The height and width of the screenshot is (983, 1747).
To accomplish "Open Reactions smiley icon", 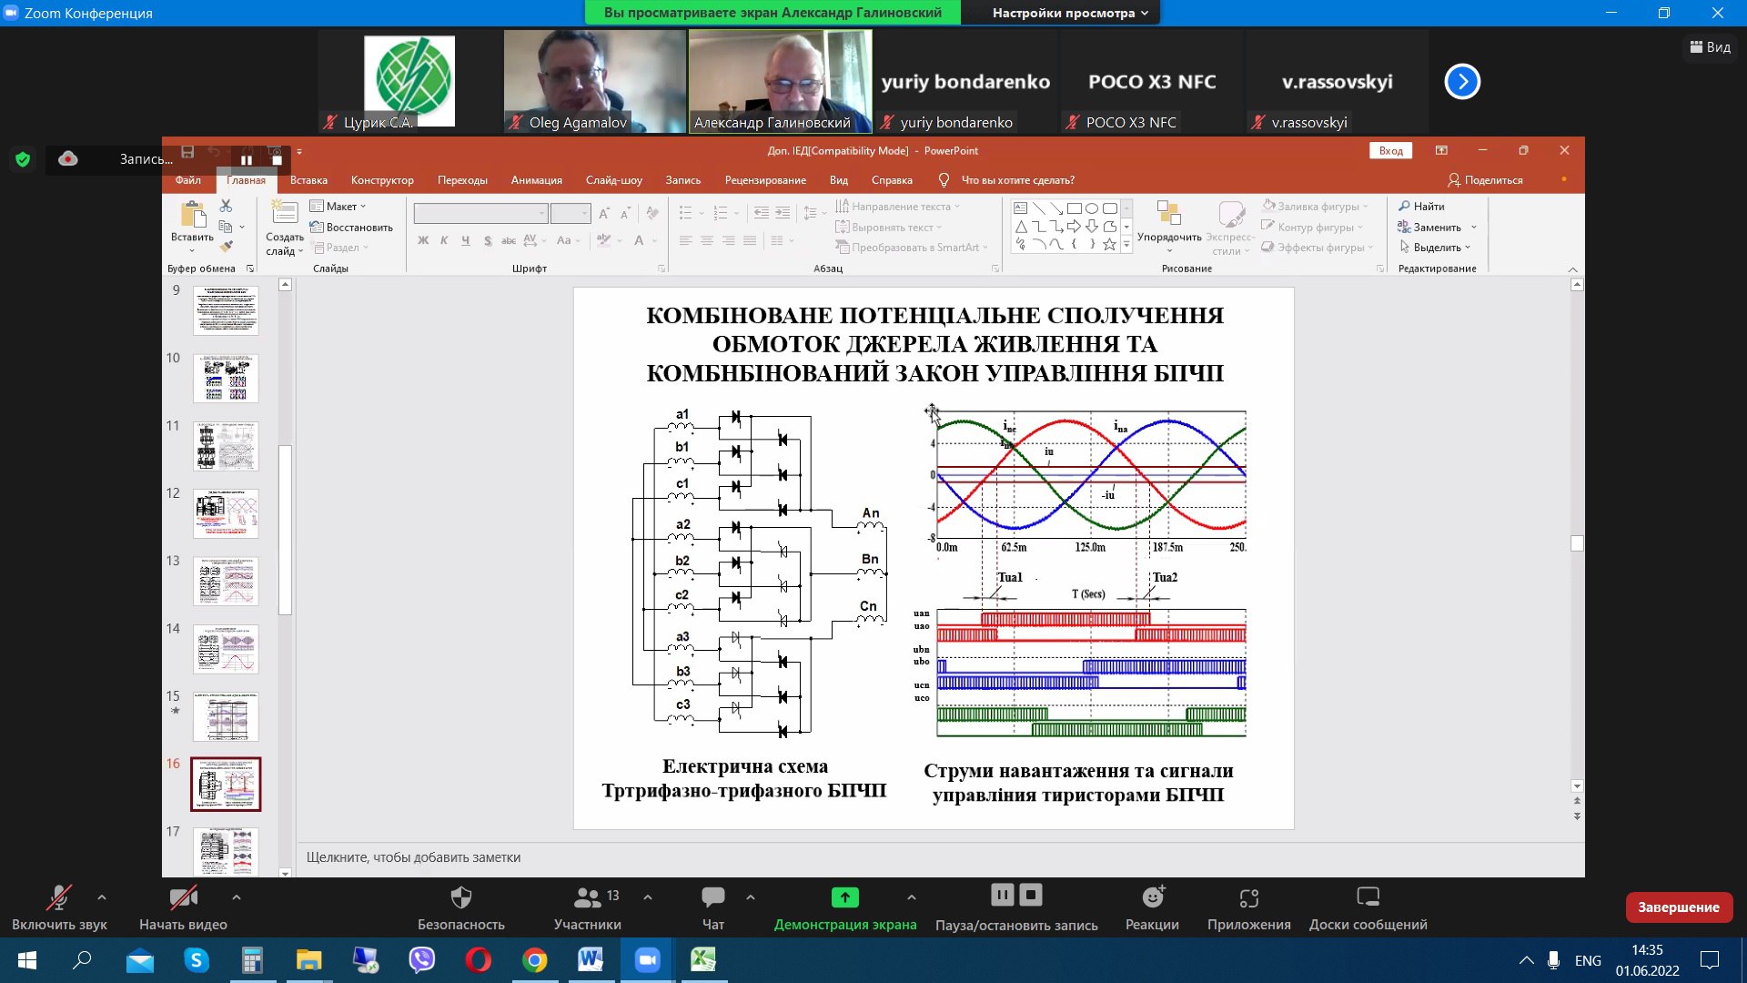I will (1153, 897).
